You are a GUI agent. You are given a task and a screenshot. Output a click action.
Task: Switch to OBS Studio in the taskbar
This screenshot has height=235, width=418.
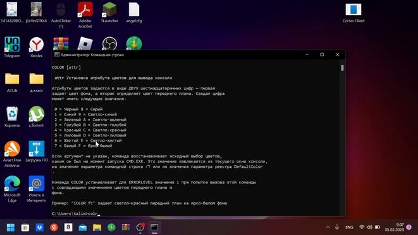pyautogui.click(x=140, y=227)
